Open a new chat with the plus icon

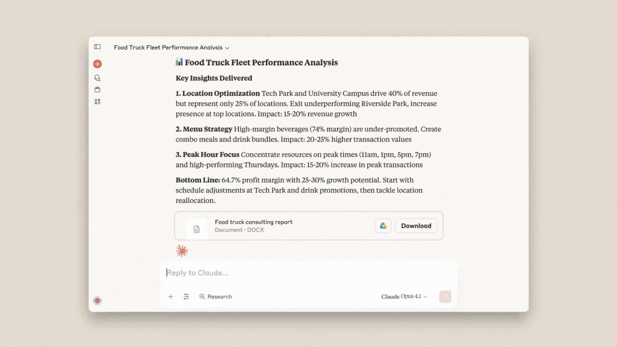(x=97, y=63)
